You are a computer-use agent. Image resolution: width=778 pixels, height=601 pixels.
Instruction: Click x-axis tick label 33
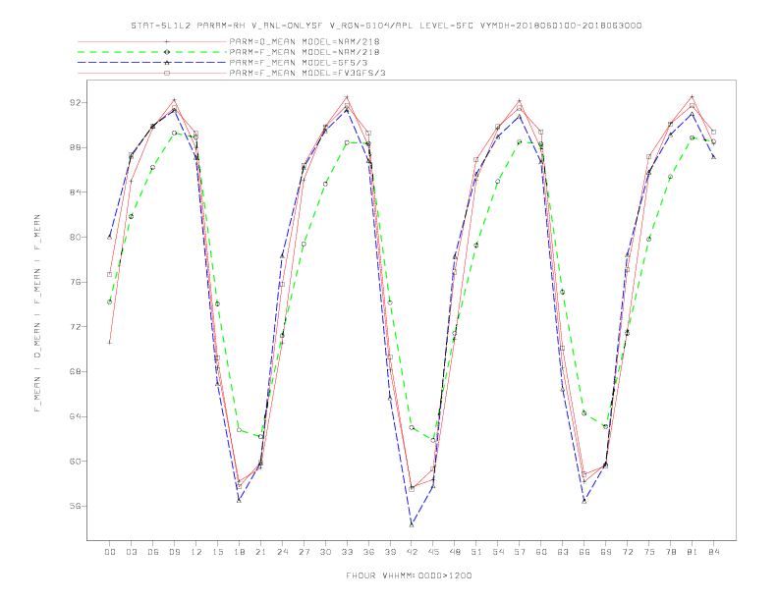click(347, 552)
